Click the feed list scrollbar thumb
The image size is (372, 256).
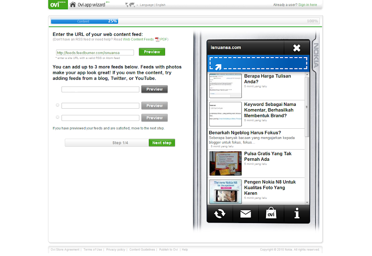click(307, 107)
